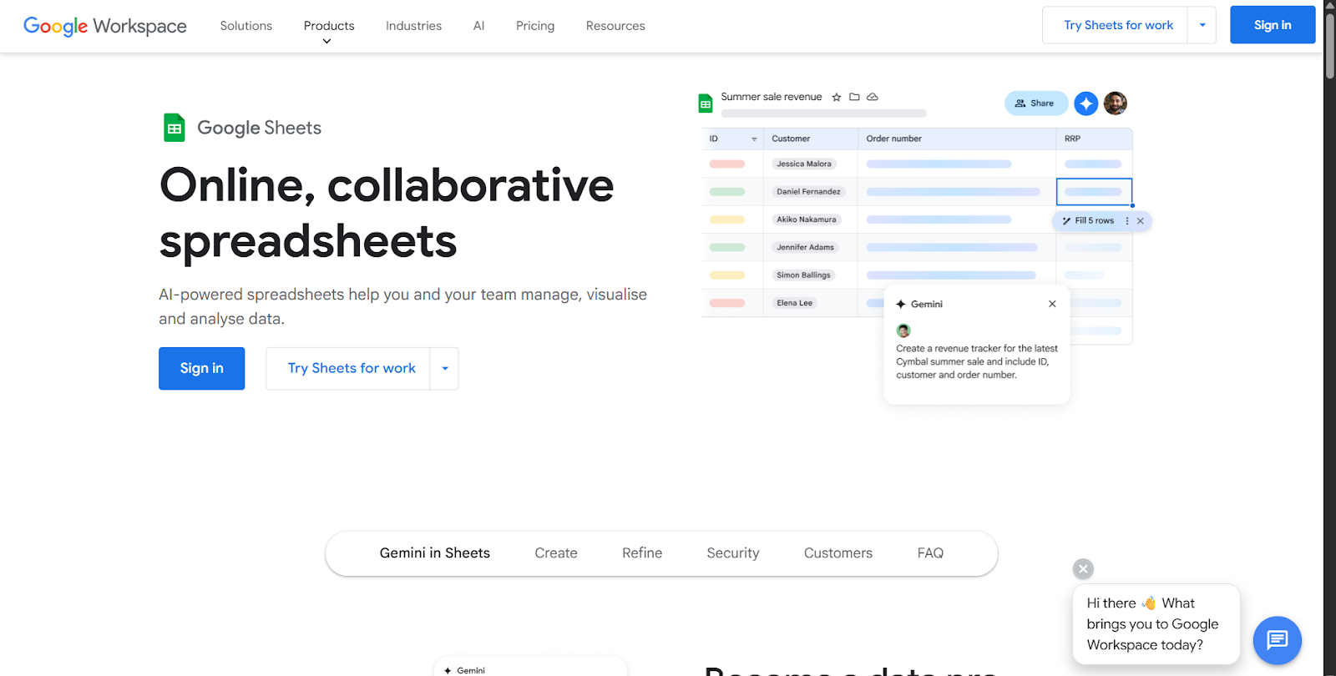Click the user avatar photo in preview
The width and height of the screenshot is (1336, 676).
1116,103
